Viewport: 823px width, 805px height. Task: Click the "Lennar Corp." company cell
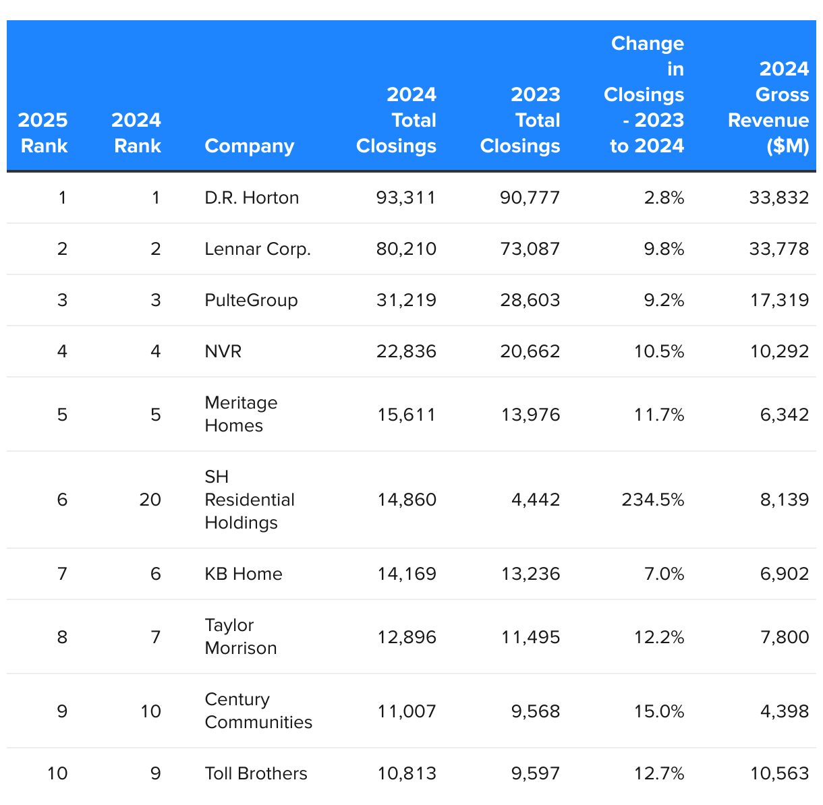pos(258,249)
